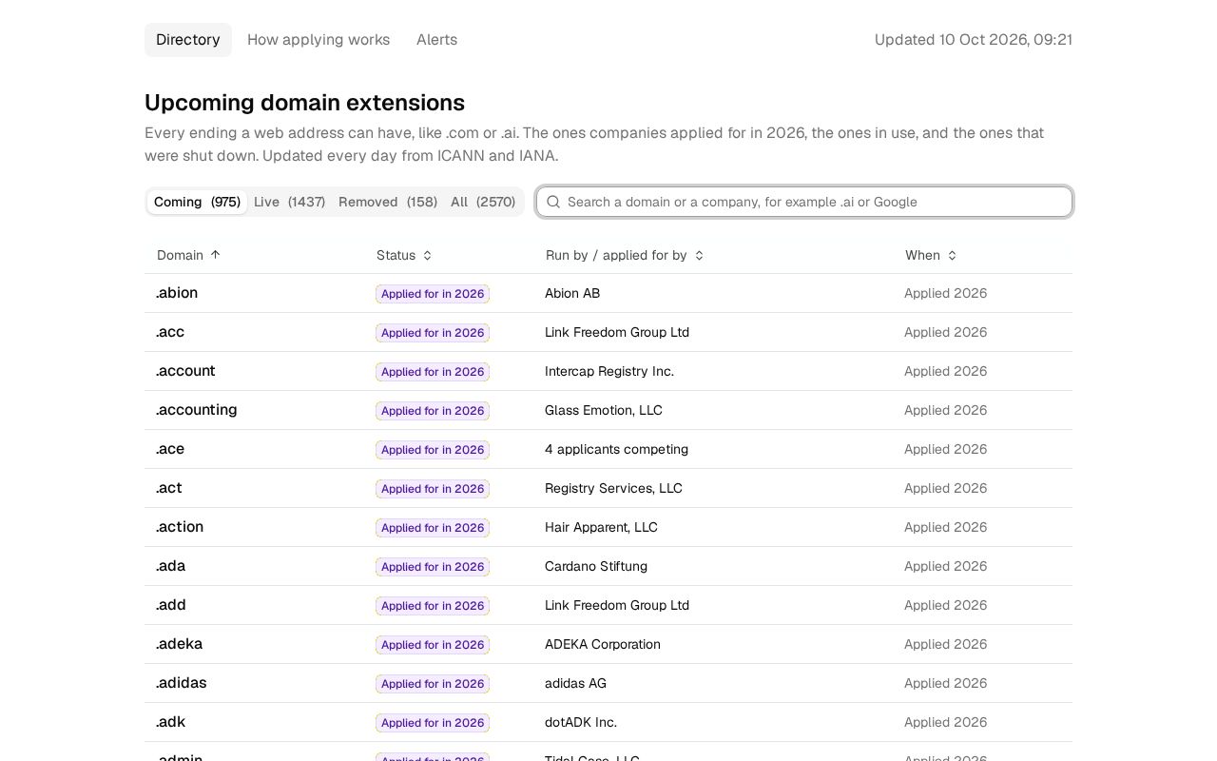Sort by Run by / applied for by
The width and height of the screenshot is (1217, 761).
(x=625, y=255)
